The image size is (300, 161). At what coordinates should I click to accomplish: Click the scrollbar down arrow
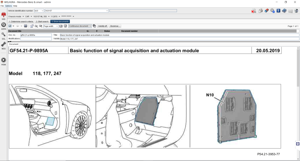coord(298,159)
